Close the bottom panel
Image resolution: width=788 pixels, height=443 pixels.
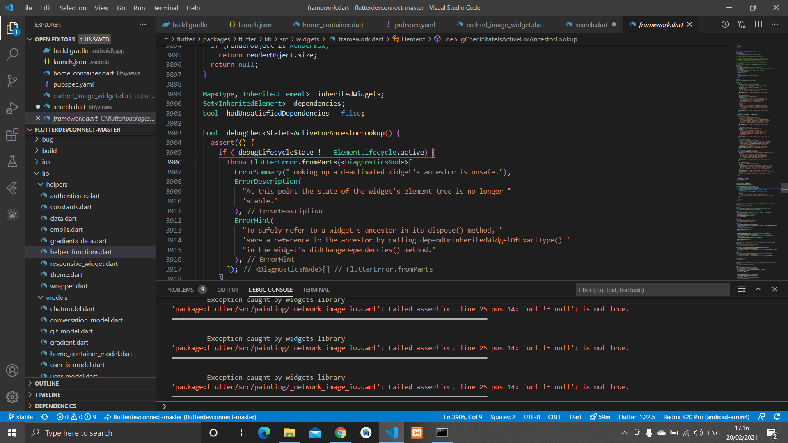click(774, 290)
